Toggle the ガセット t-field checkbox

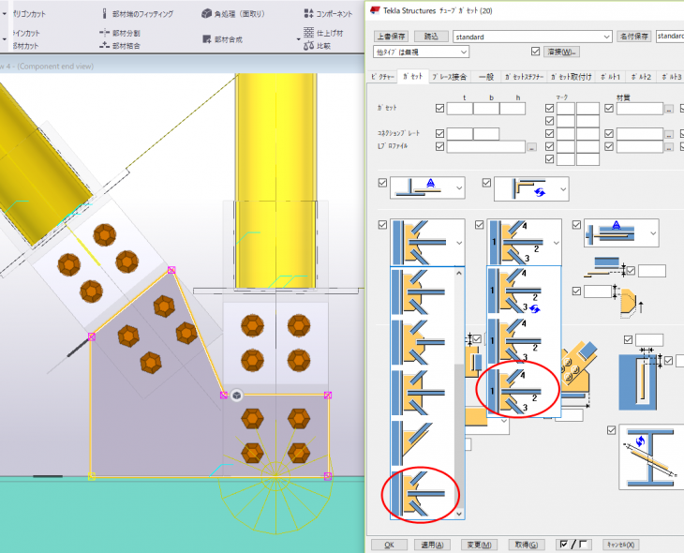click(439, 109)
